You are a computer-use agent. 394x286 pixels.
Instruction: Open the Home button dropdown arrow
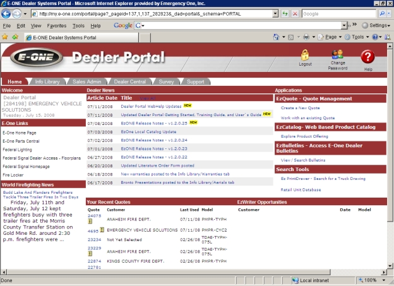click(x=284, y=37)
